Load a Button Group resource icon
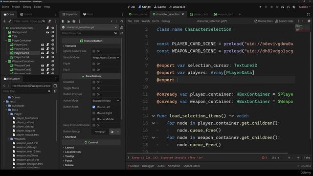The width and height of the screenshot is (313, 176). (112, 132)
